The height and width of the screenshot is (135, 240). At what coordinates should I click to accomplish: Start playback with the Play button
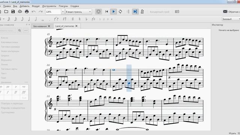coord(113,12)
